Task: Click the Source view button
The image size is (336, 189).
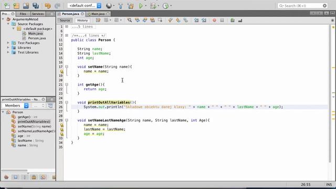Action: (65, 20)
